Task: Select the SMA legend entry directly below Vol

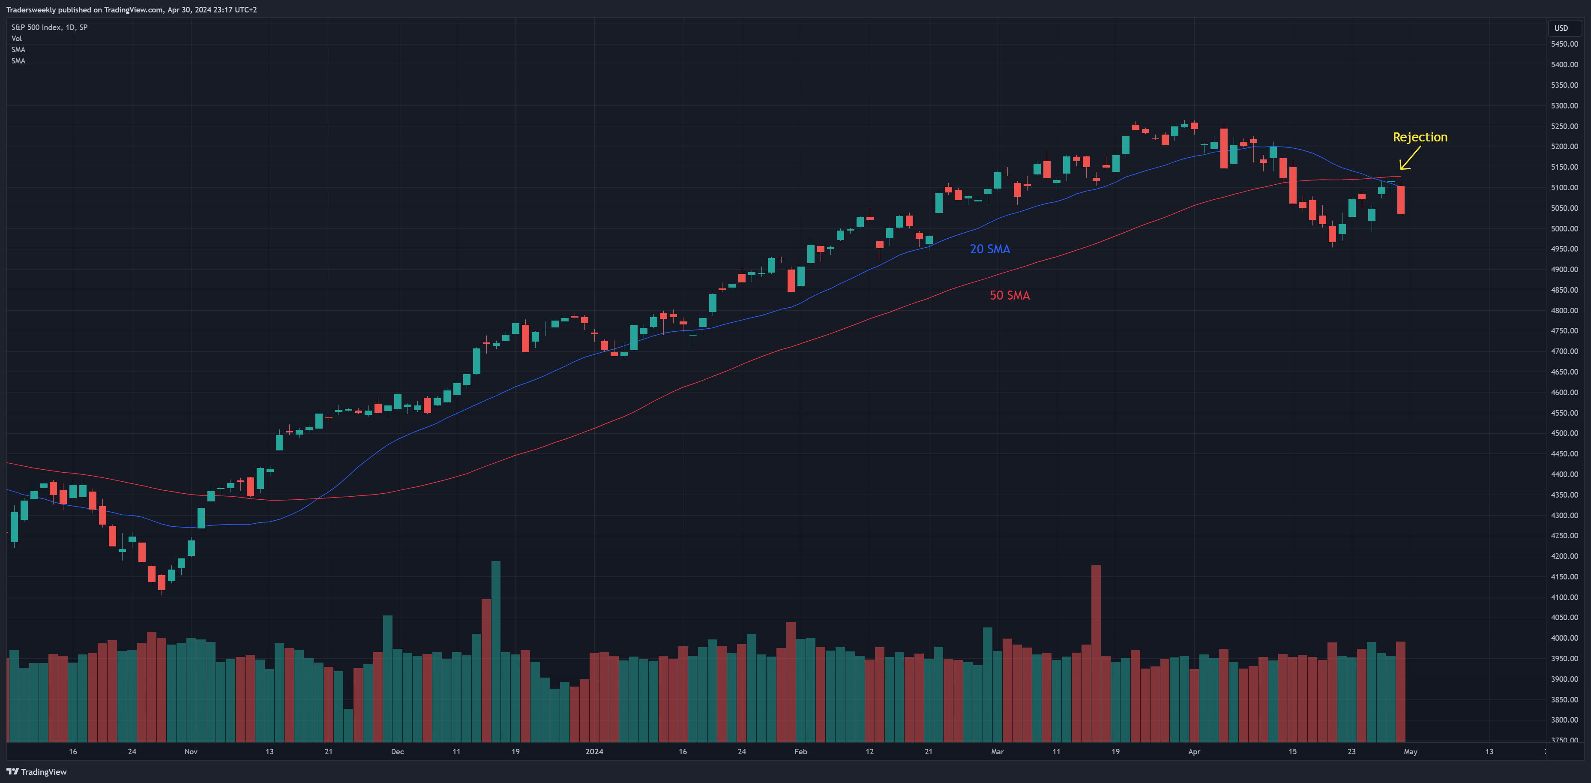Action: point(18,49)
